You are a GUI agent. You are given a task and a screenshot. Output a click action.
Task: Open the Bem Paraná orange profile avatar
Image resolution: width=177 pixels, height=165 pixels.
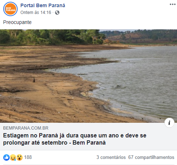10,9
